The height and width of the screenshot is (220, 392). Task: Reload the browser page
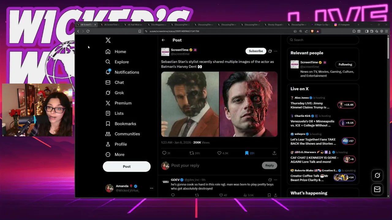88,31
